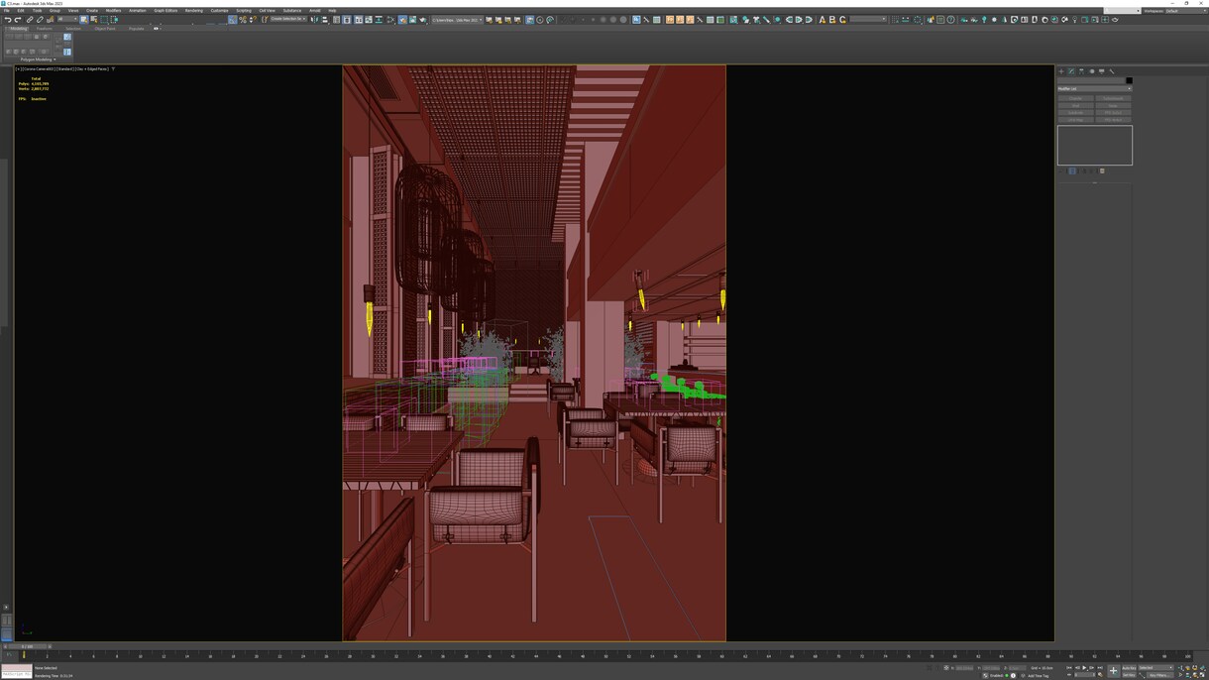Toggle Percent Snap in main toolbar
1209x680 pixels.
coord(243,20)
